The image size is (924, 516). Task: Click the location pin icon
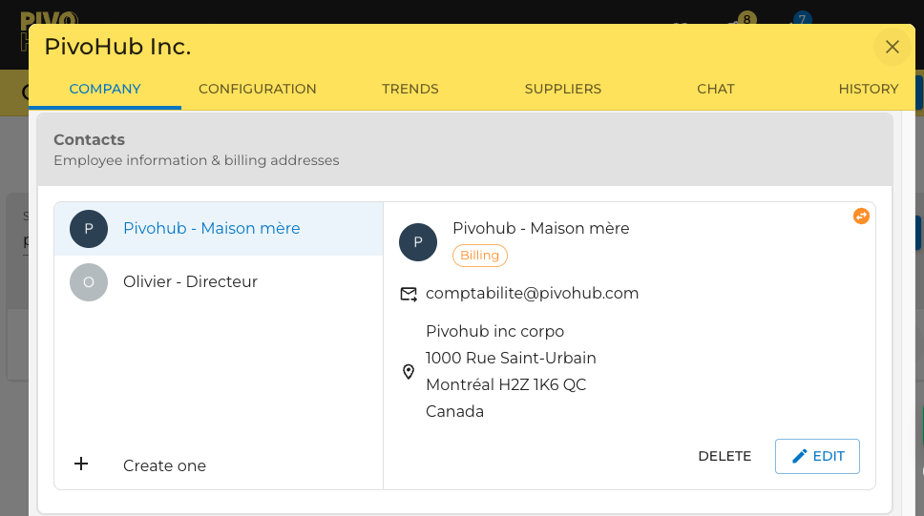coord(408,372)
